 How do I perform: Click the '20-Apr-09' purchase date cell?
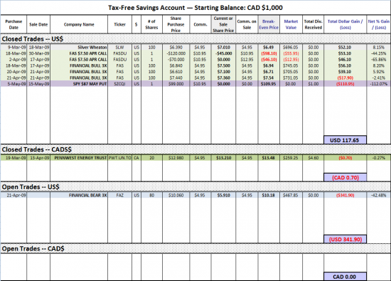14,72
